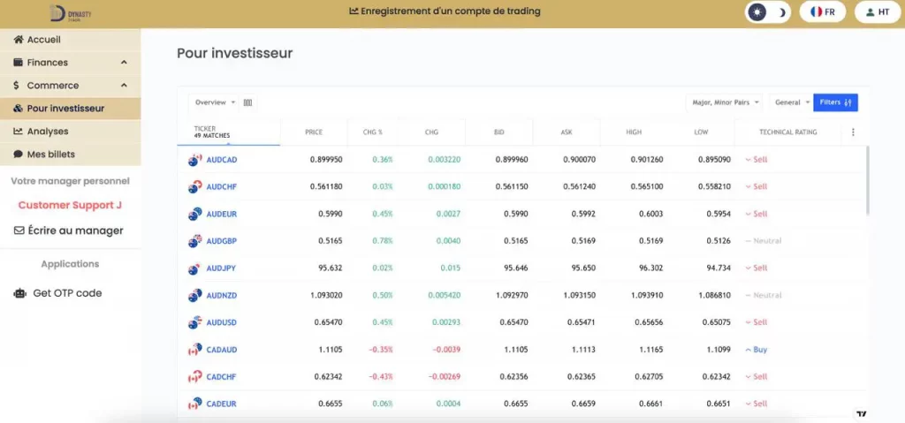905x423 pixels.
Task: Click the AUDCHF ticker link
Action: coord(222,187)
